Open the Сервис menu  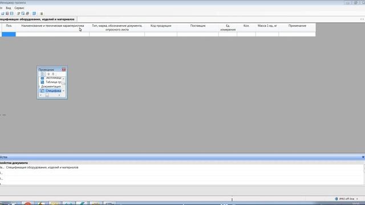[19, 8]
